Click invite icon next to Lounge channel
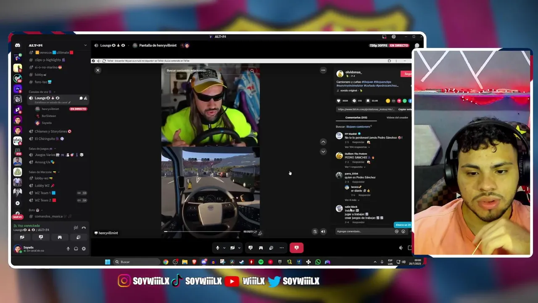The height and width of the screenshot is (303, 538). (x=86, y=98)
